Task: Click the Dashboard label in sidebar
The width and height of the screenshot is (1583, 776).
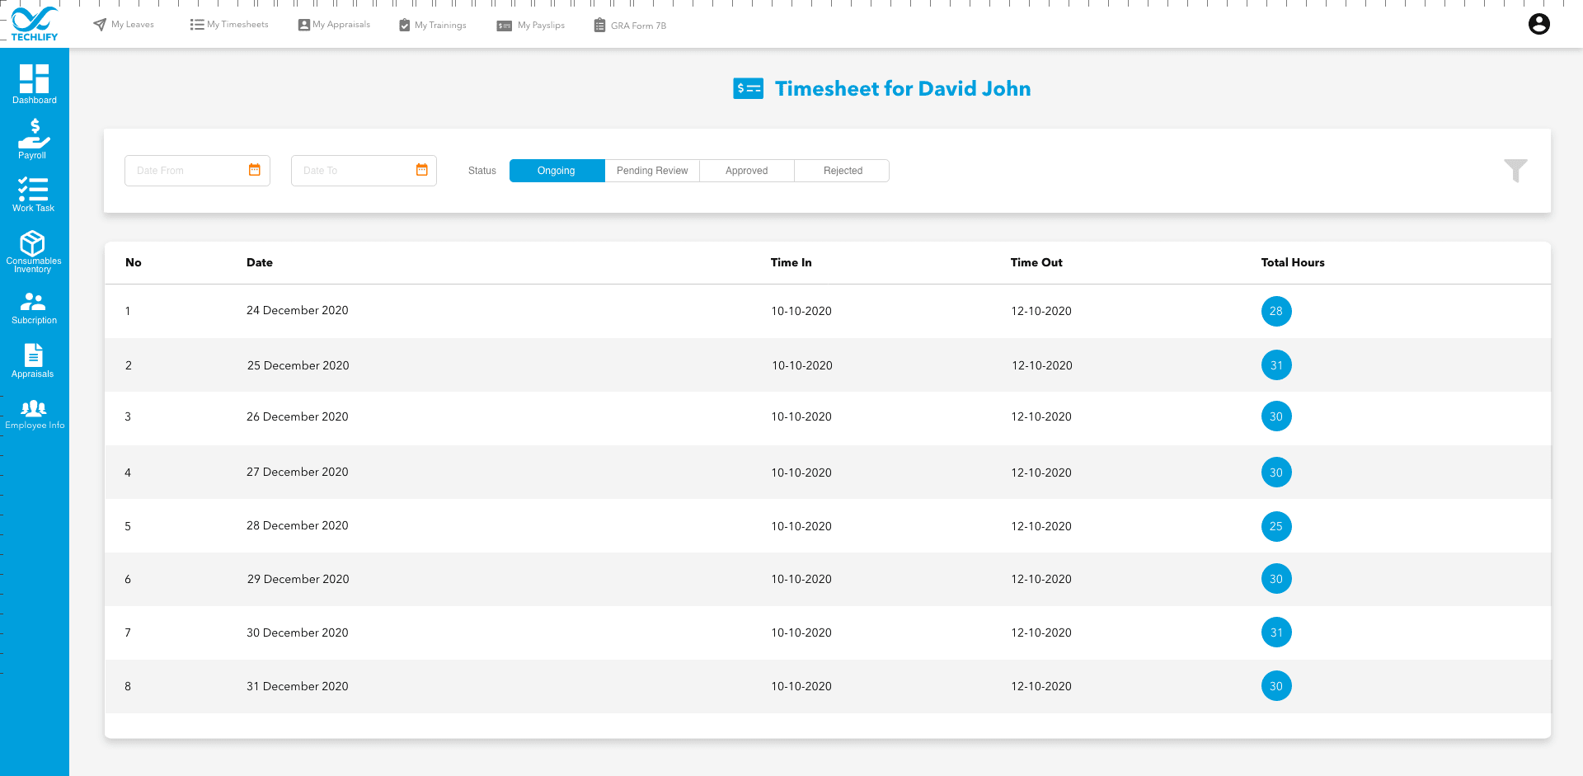Action: click(35, 101)
